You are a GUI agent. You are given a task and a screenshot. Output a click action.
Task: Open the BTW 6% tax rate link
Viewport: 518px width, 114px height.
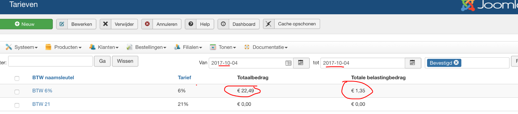[42, 91]
